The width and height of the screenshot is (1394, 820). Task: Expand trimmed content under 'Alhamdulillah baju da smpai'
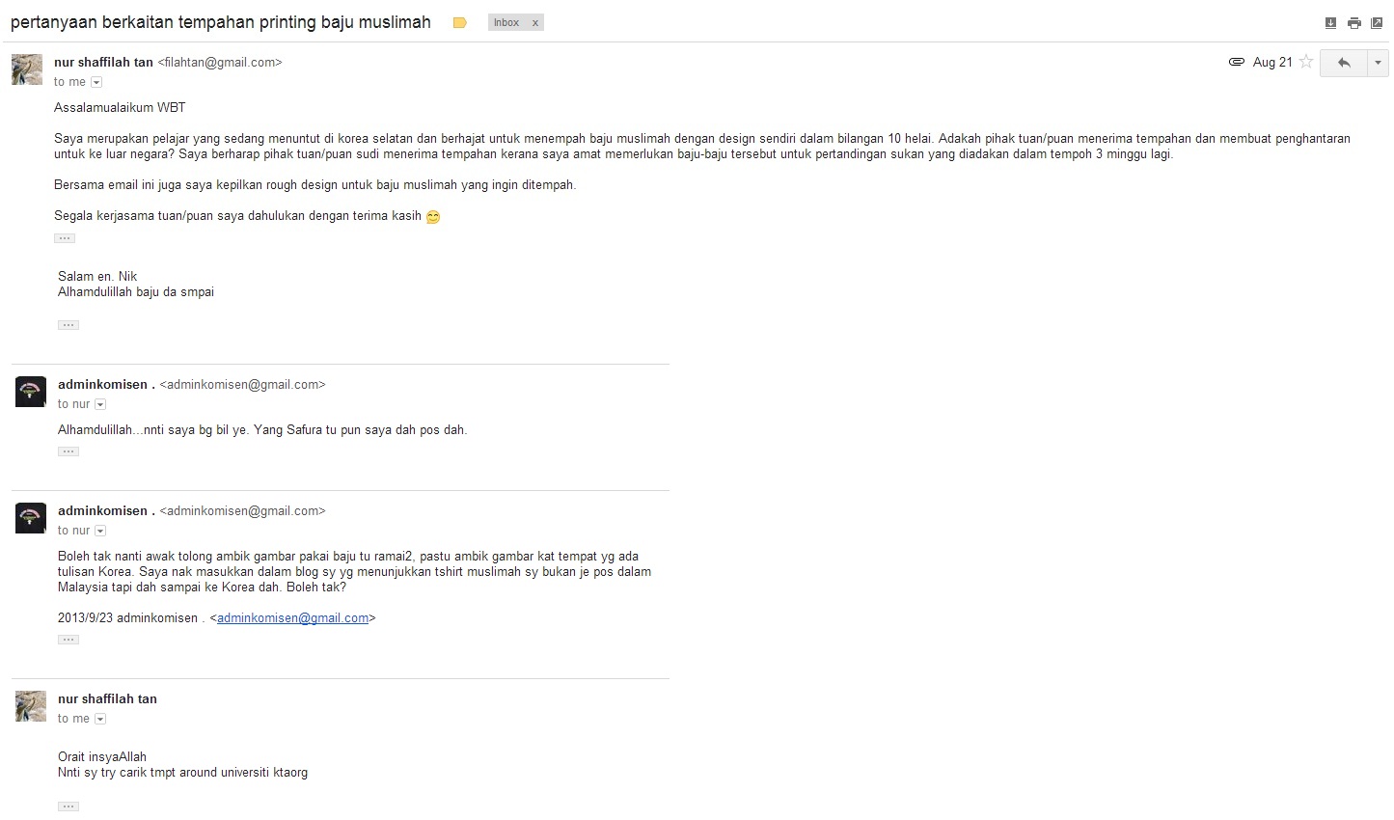pyautogui.click(x=68, y=325)
